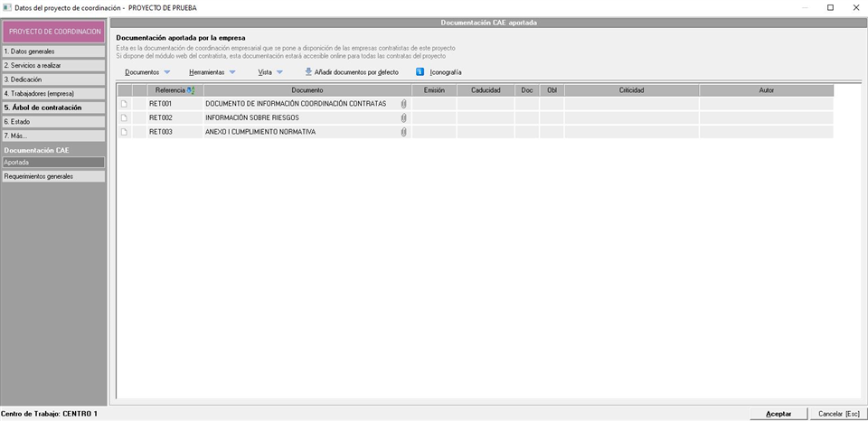Click the Criticidad column header
Image resolution: width=868 pixels, height=421 pixels.
click(632, 90)
